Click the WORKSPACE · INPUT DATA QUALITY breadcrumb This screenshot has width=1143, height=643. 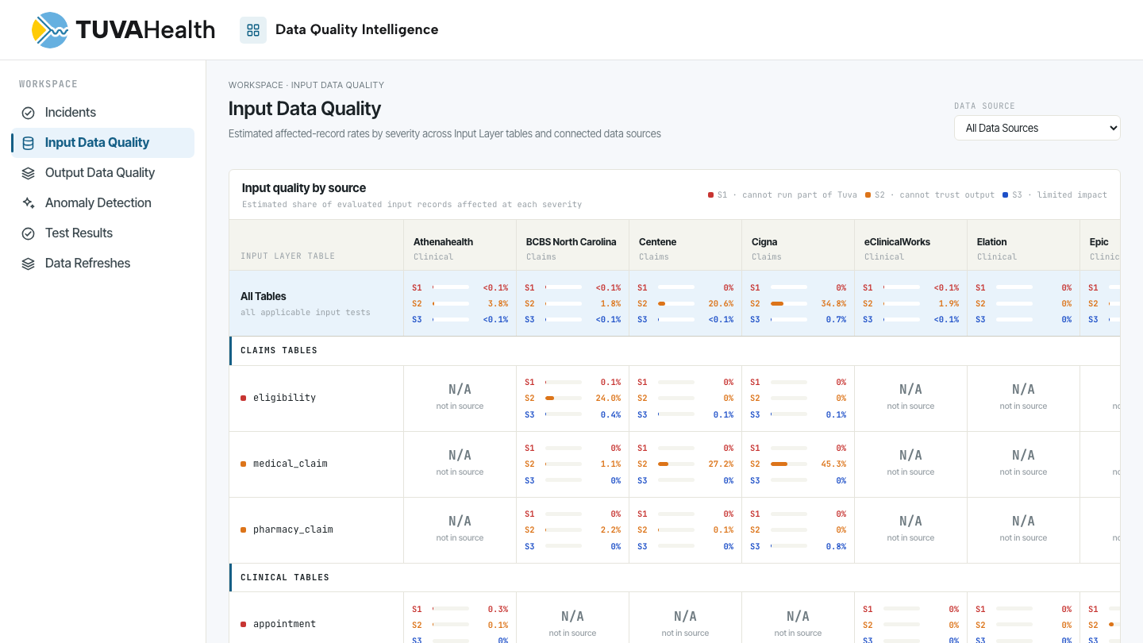pyautogui.click(x=306, y=85)
